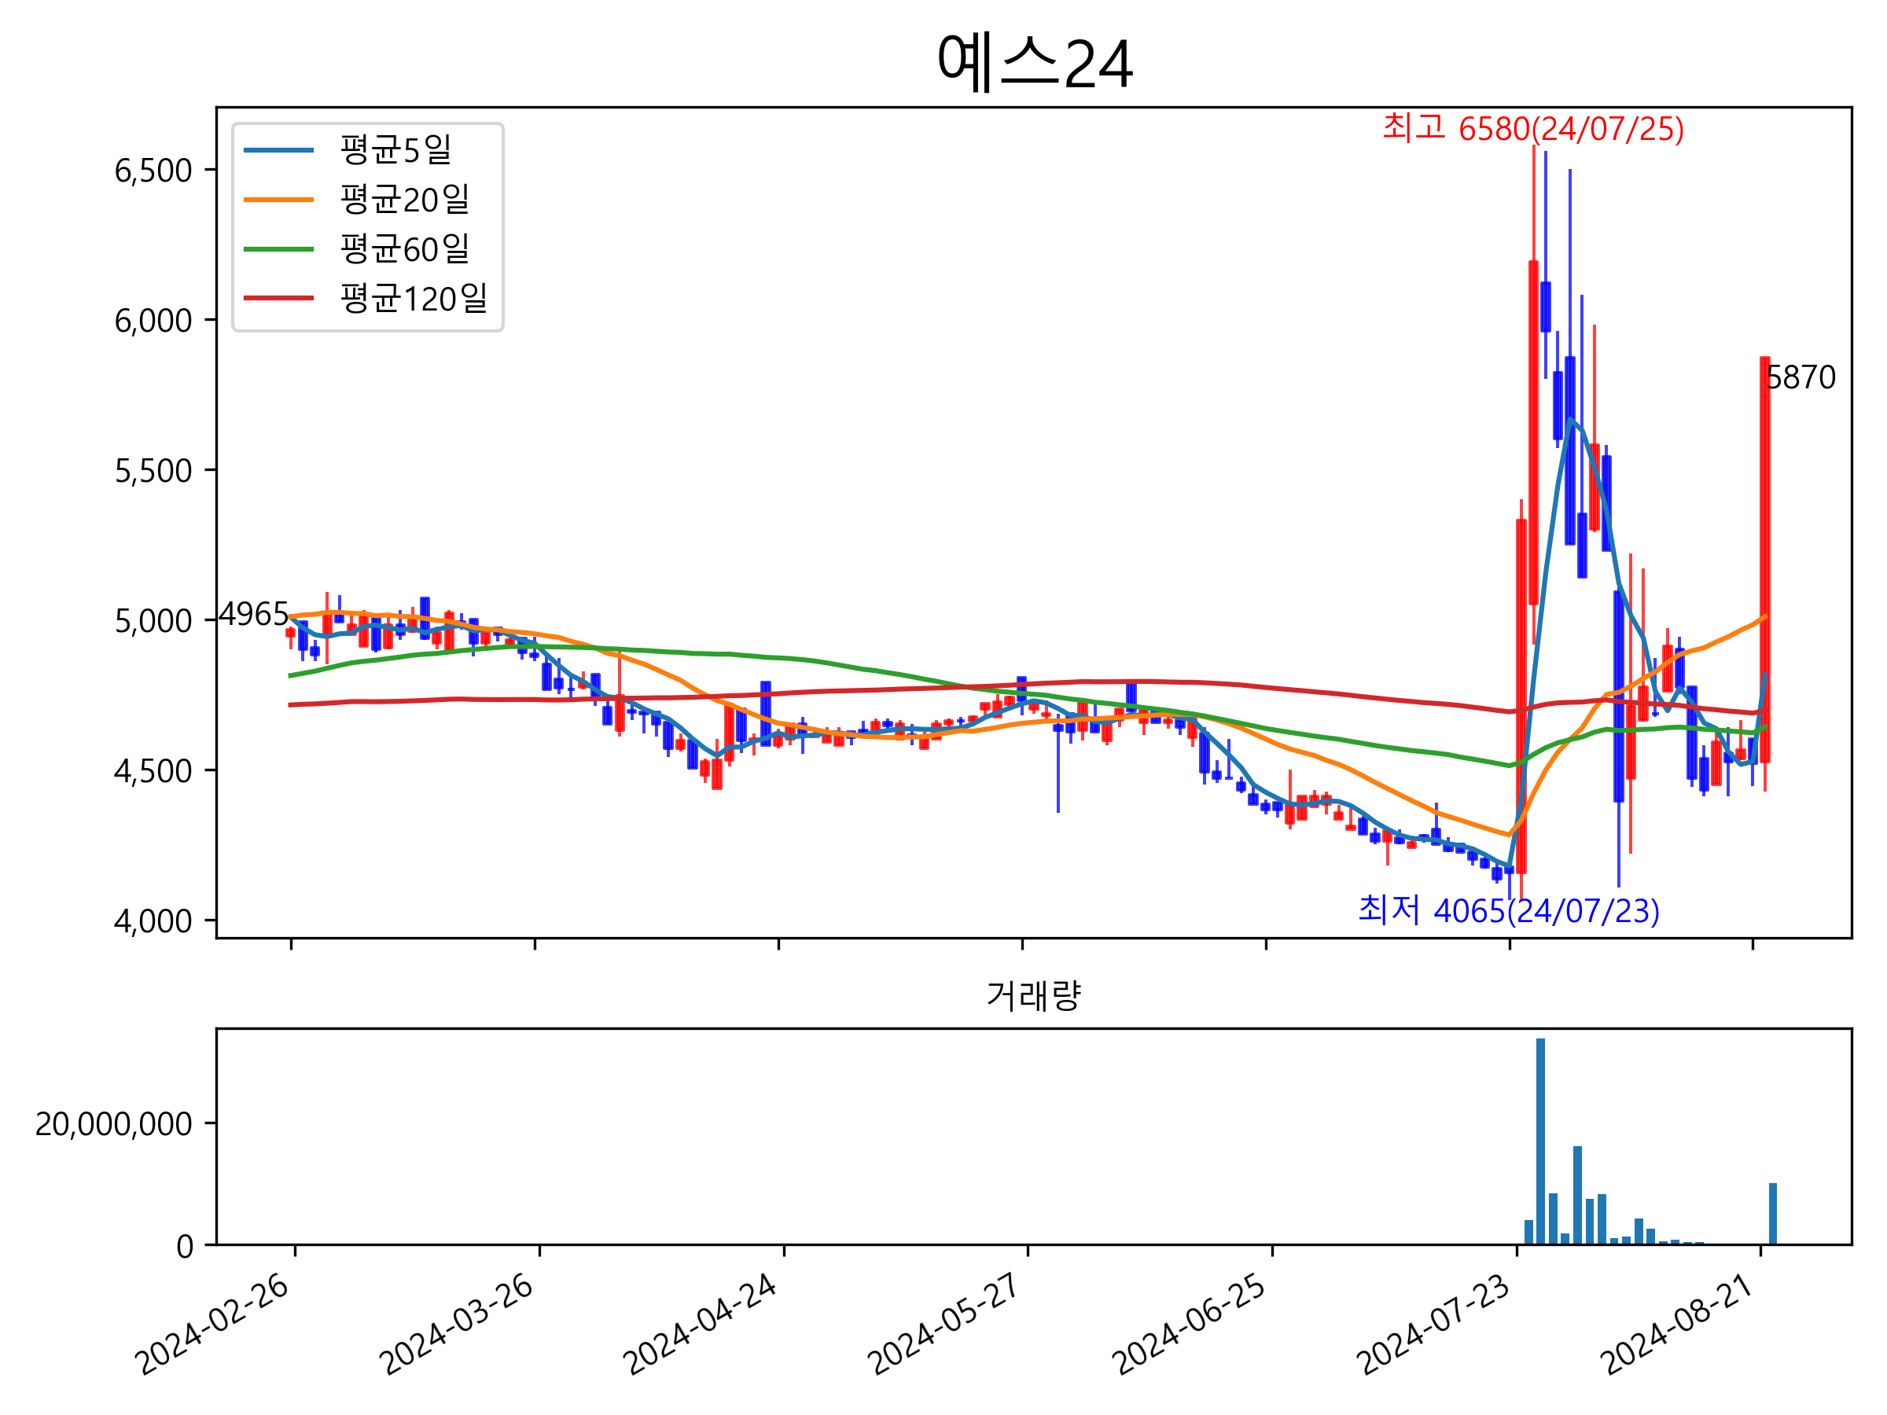Click the 평균5일 legend entry
Viewport: 1887px width, 1415px height.
(x=395, y=150)
